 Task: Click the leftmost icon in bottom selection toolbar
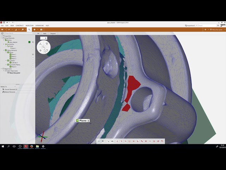pyautogui.click(x=99, y=141)
